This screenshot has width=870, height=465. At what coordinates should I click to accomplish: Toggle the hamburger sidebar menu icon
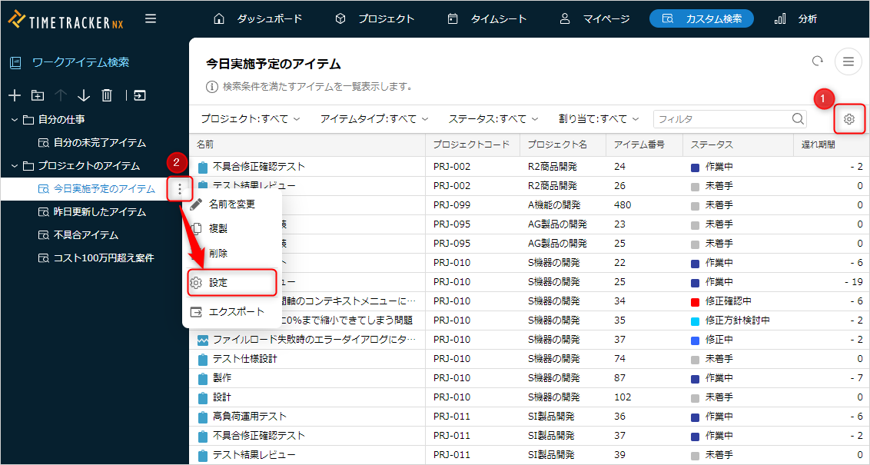151,18
